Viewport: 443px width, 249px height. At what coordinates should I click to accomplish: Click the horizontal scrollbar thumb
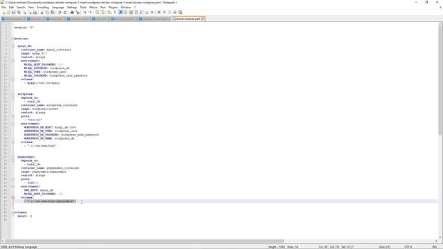point(145,241)
